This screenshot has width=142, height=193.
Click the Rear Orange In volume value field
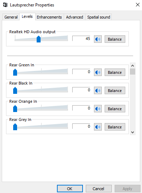point(81,108)
